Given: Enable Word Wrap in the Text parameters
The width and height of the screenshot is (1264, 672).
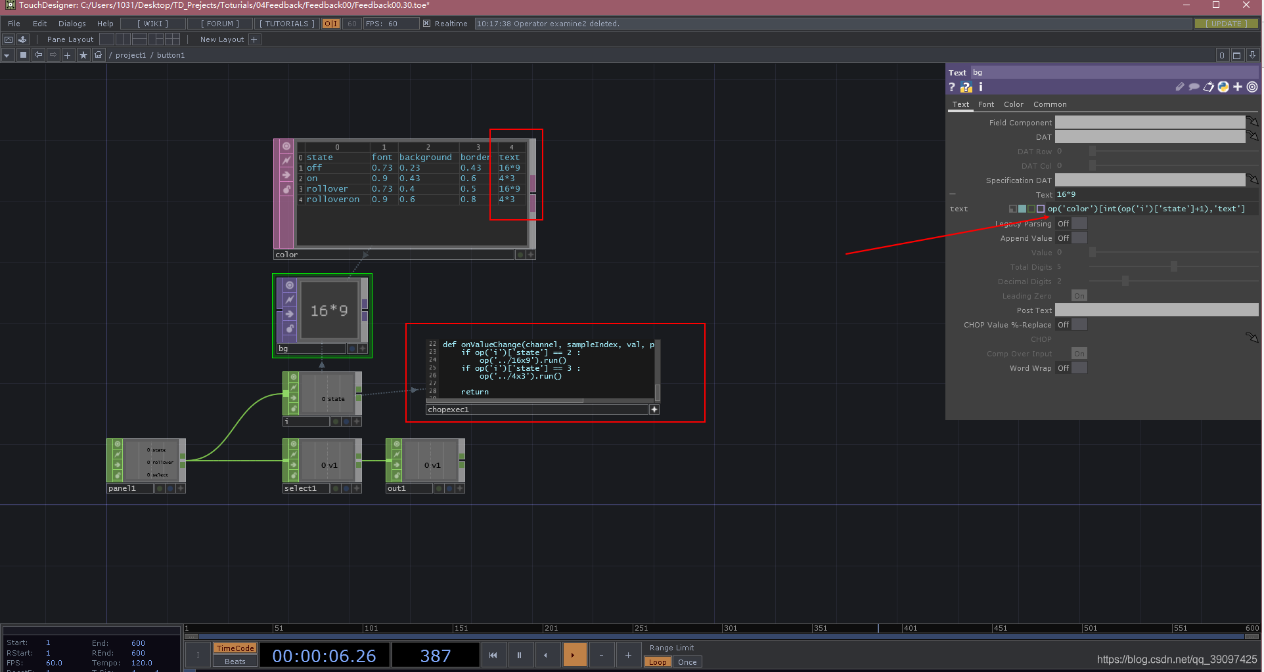Looking at the screenshot, I should (1078, 368).
